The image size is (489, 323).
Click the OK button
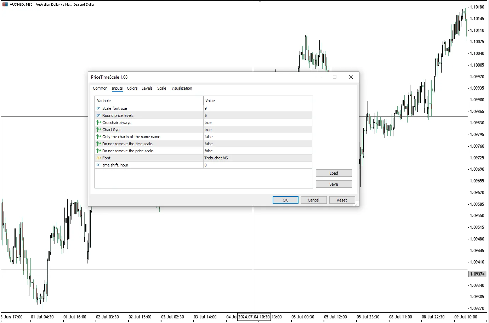[x=285, y=200]
